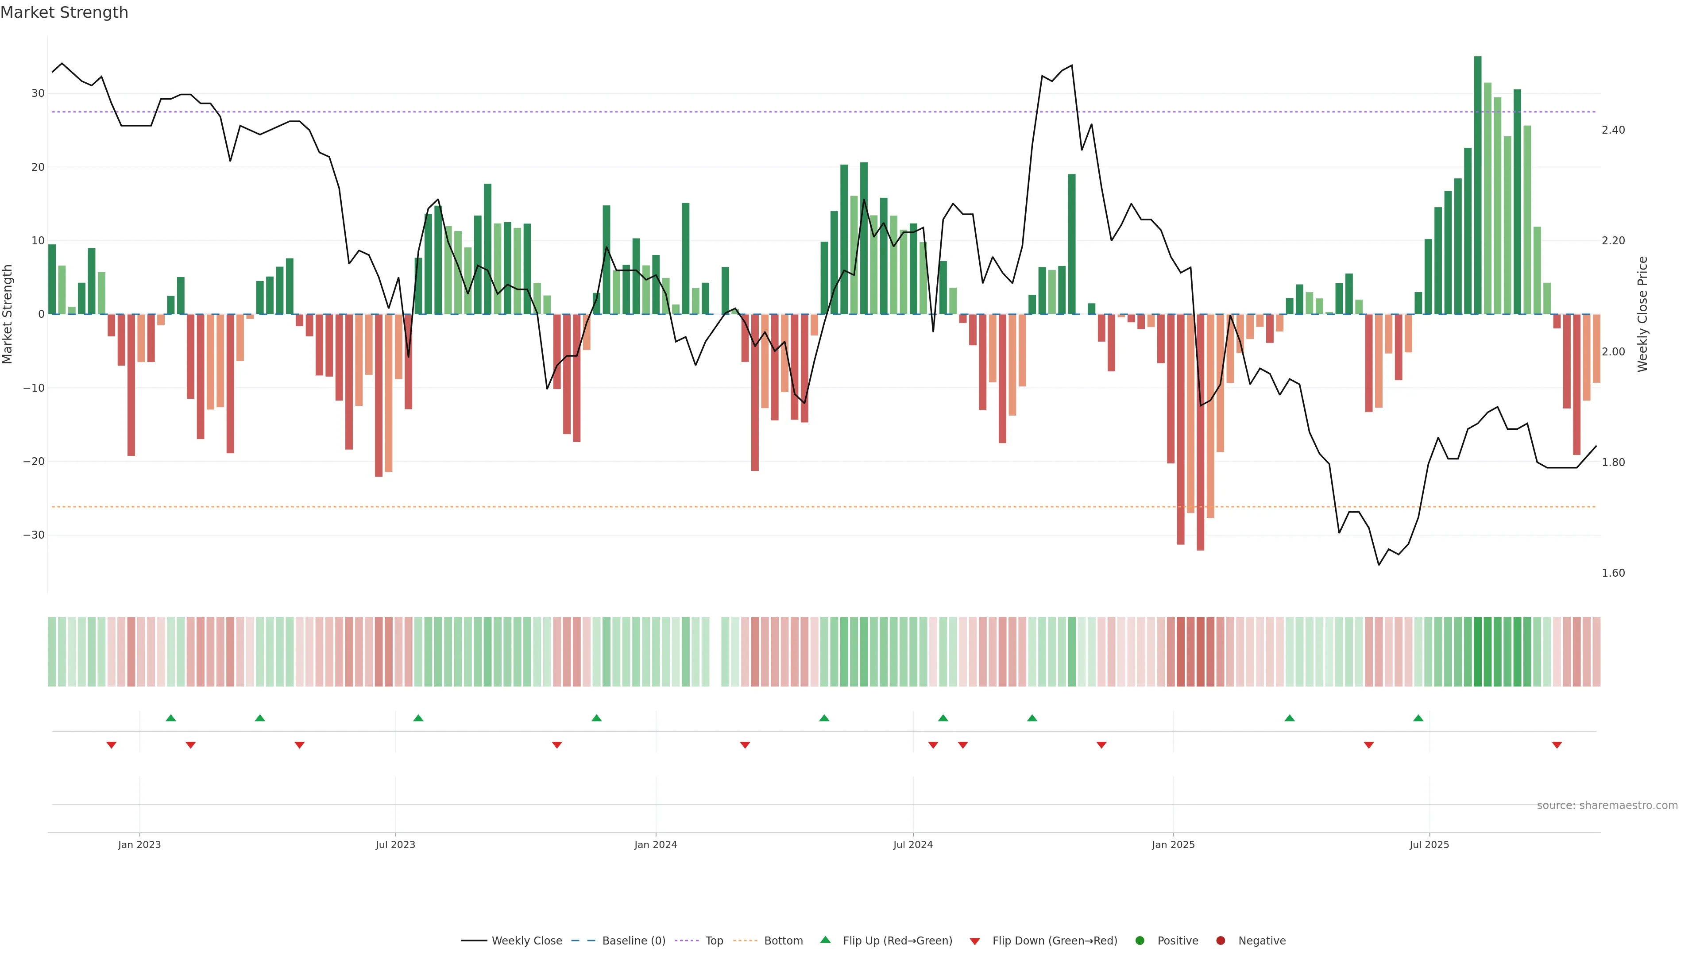Image resolution: width=1700 pixels, height=956 pixels.
Task: Click the Weekly Close Price axis title
Action: [x=1642, y=314]
